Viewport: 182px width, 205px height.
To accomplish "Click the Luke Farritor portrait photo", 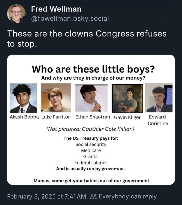I will click(56, 98).
